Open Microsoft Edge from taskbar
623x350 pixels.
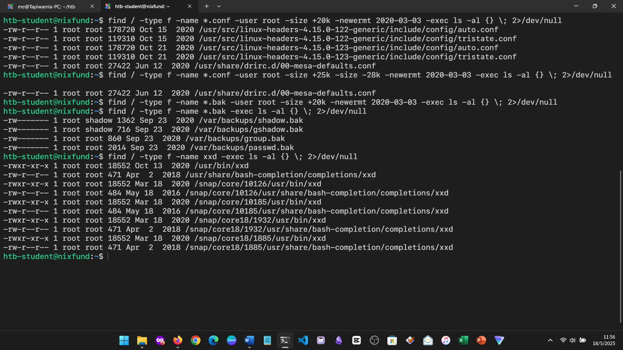(213, 340)
